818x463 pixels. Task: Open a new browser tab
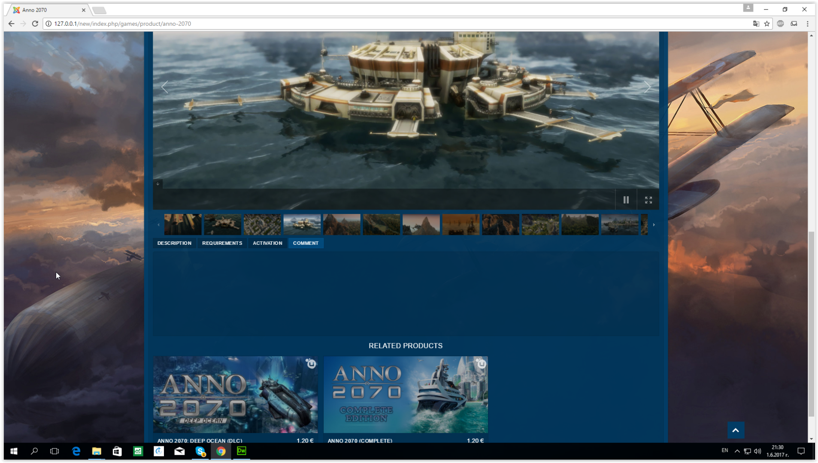click(99, 10)
